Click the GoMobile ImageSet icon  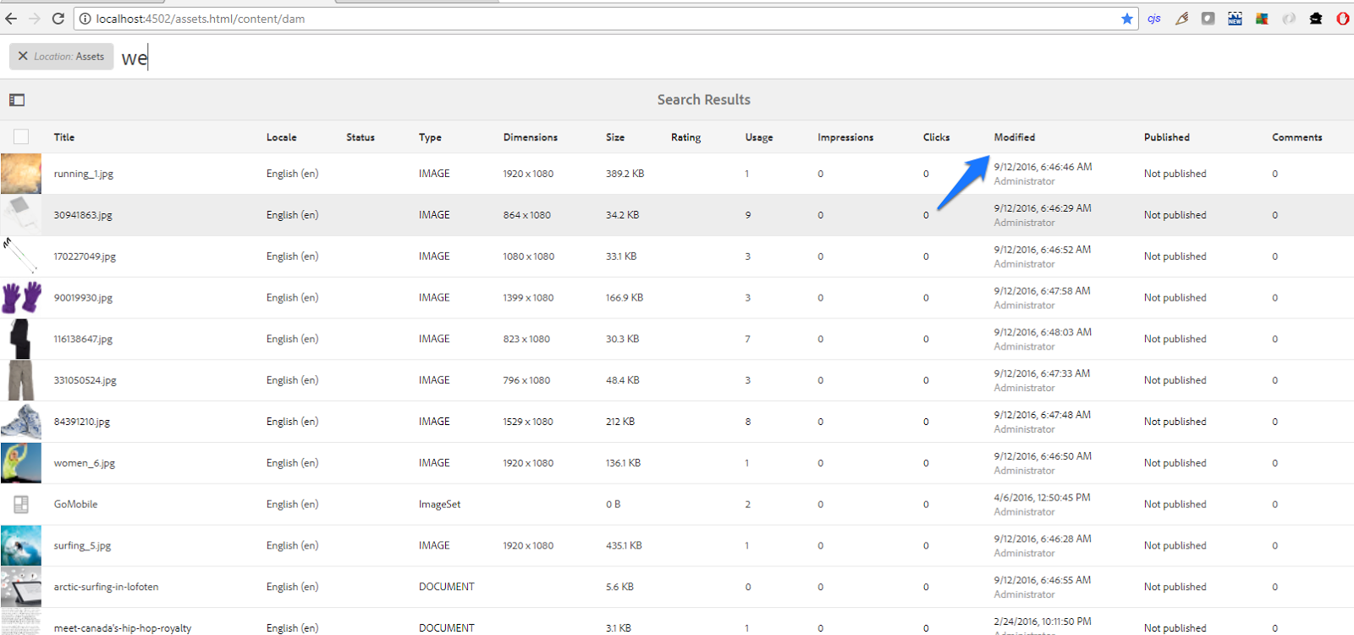(x=21, y=505)
